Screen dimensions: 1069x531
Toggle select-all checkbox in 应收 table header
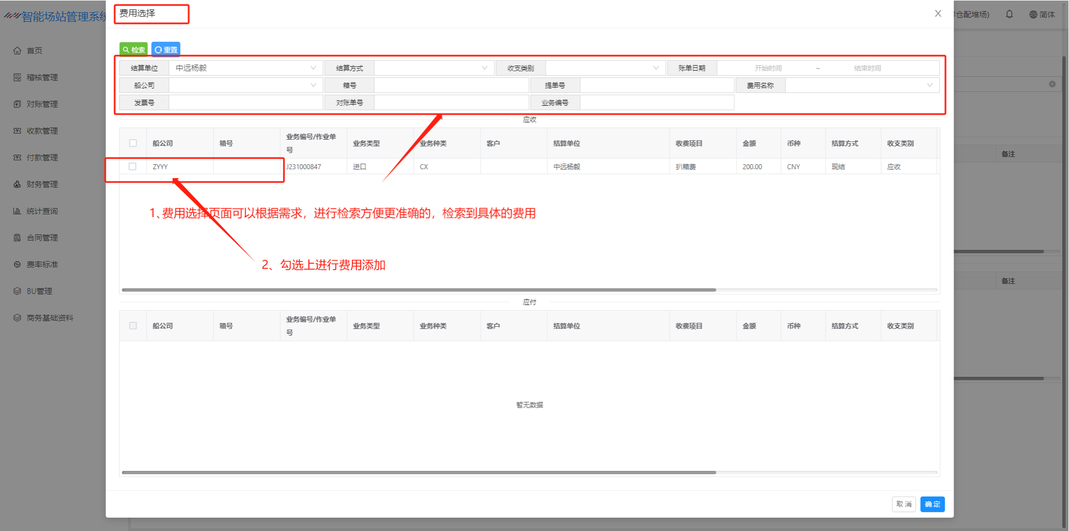coord(133,143)
